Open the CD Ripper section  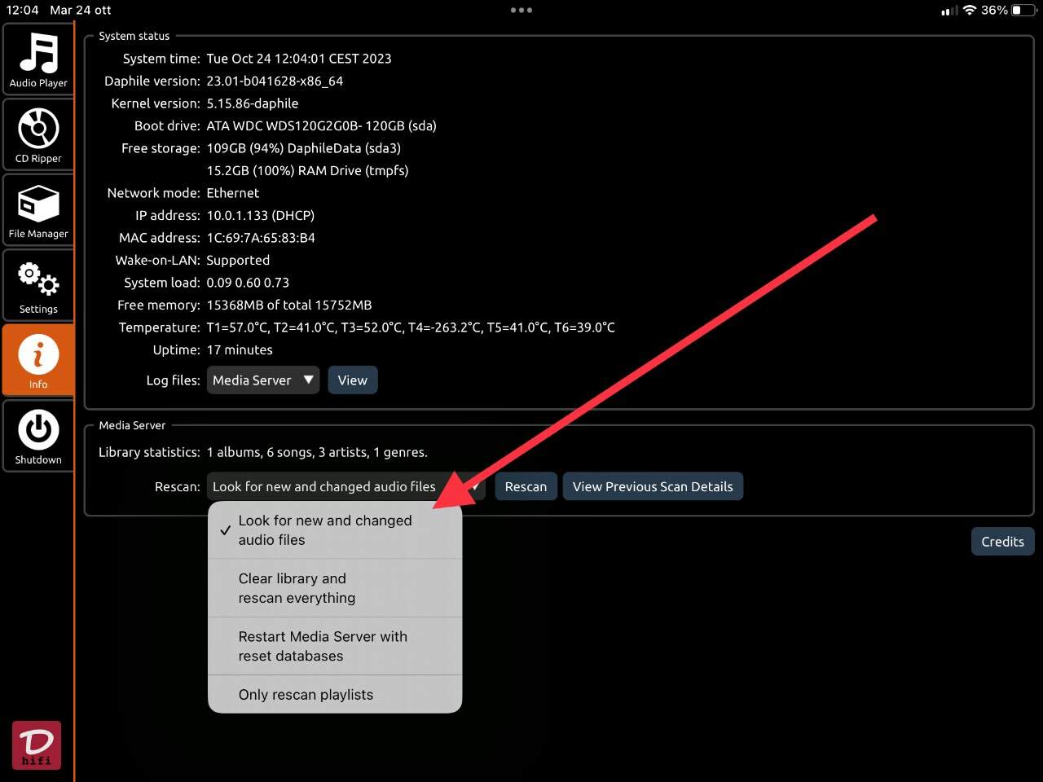coord(38,135)
